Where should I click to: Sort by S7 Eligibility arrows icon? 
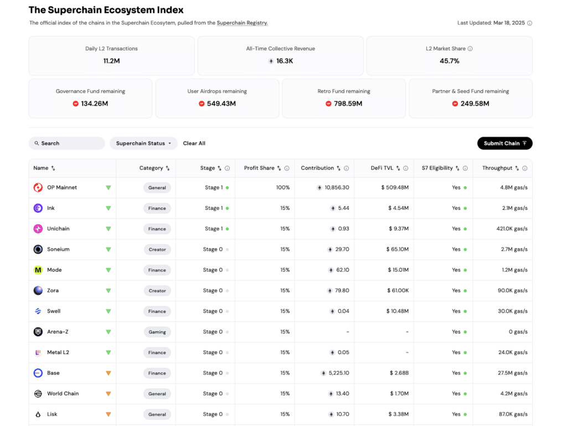tap(457, 168)
